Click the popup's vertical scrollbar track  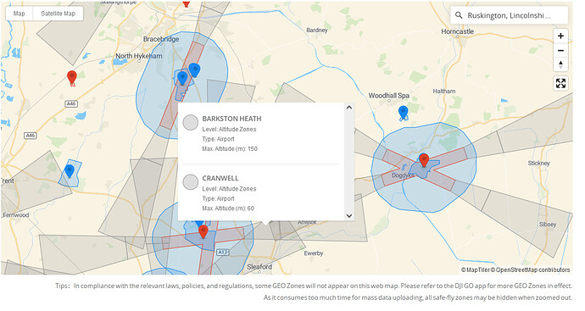(349, 162)
